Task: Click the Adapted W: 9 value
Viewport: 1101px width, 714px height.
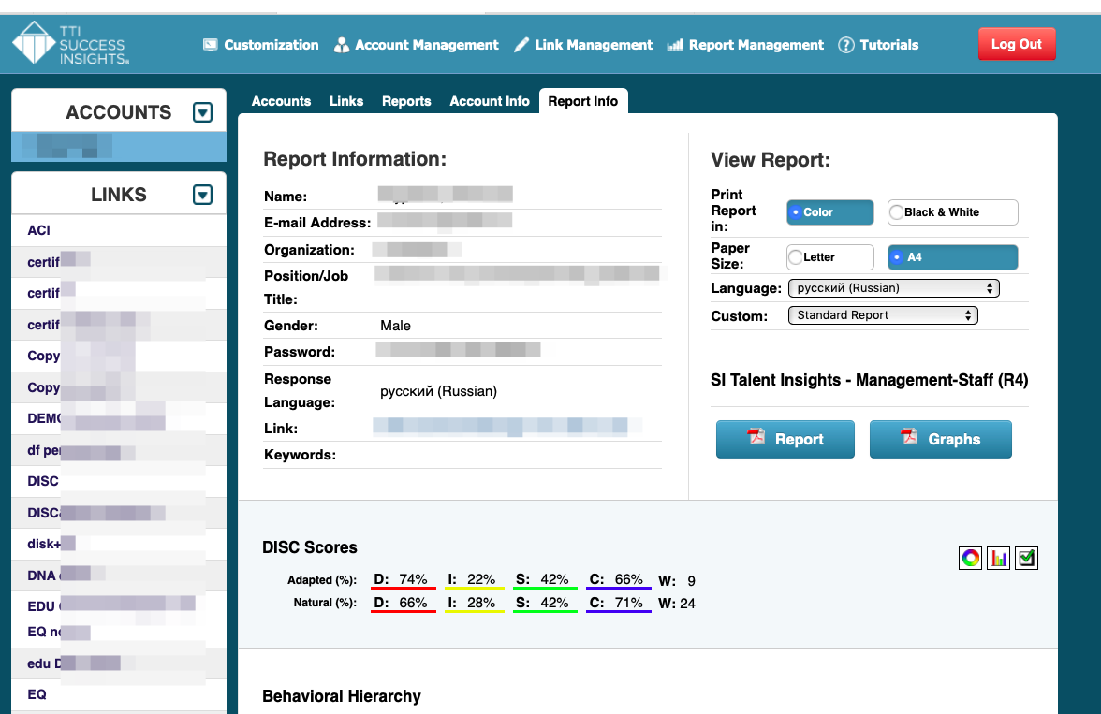Action: (677, 580)
